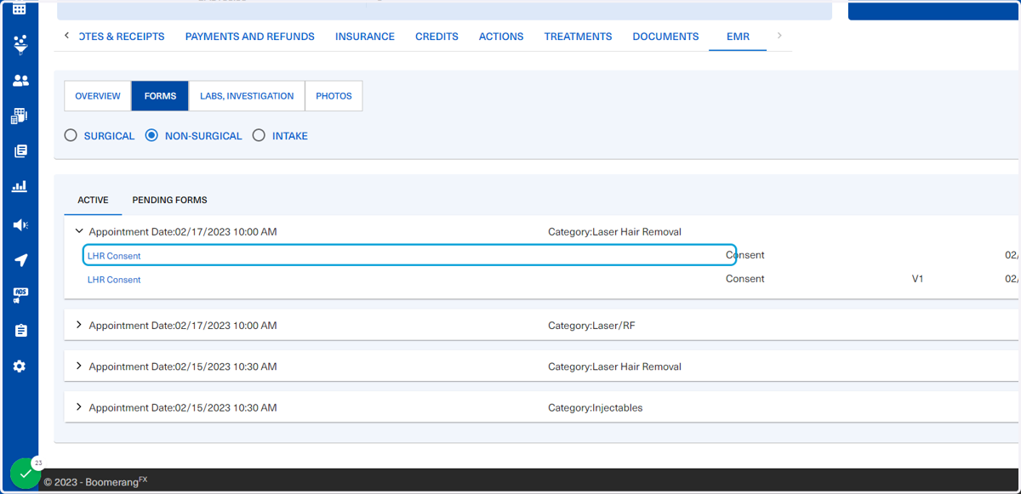Expand the Laser/RF appointment row chevron

(x=79, y=325)
